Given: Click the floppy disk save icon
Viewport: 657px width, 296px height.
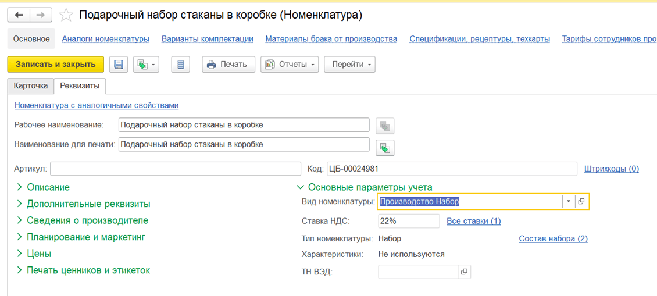Looking at the screenshot, I should (x=119, y=65).
